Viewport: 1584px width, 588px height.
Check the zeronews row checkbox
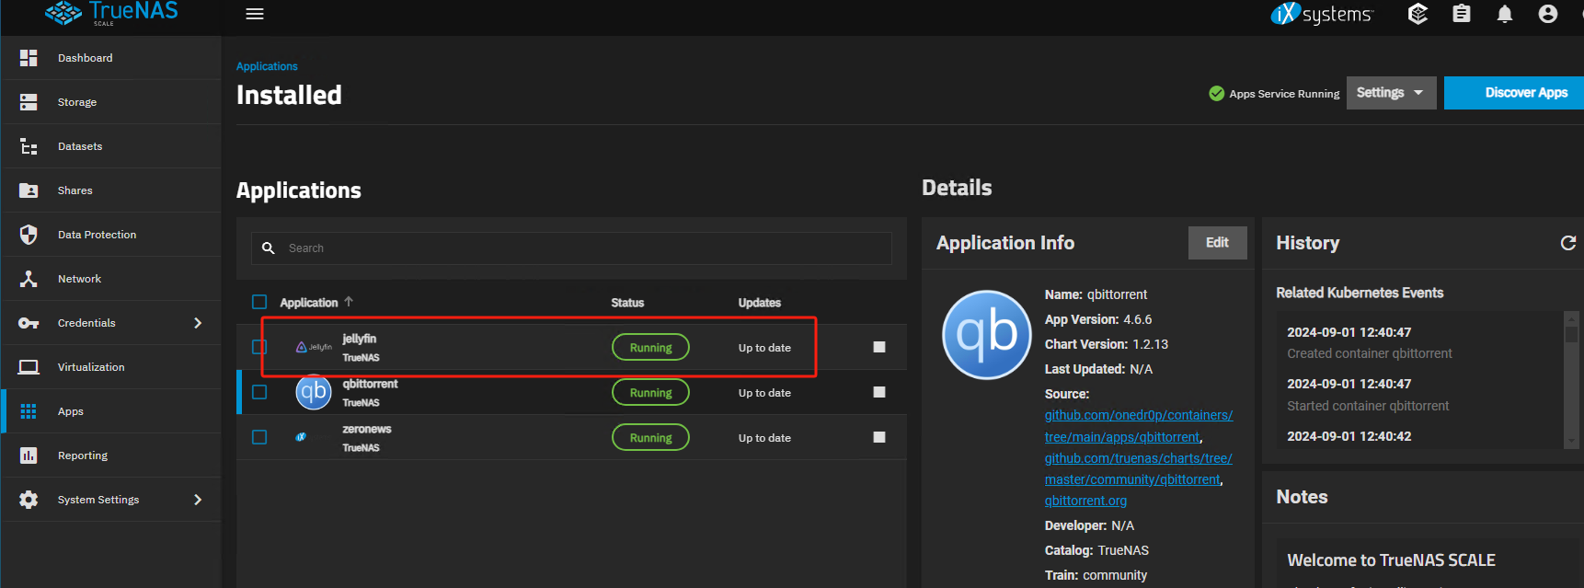coord(259,437)
